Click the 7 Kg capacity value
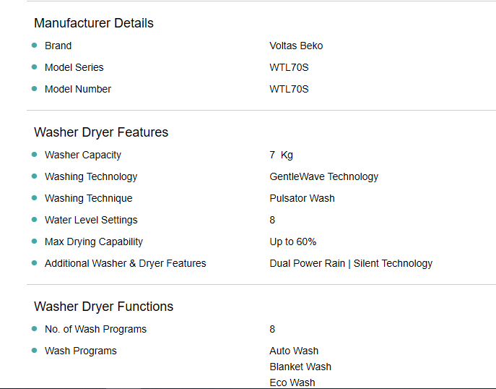Screen dimensions: 496x389 [x=282, y=155]
